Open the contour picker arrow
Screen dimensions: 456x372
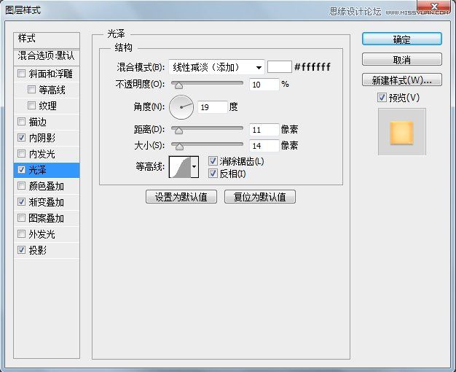click(x=194, y=166)
